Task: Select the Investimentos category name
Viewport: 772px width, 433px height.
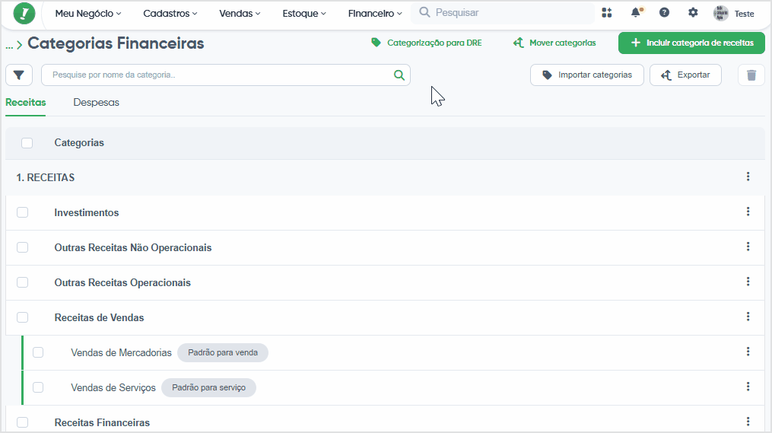Action: [x=87, y=213]
